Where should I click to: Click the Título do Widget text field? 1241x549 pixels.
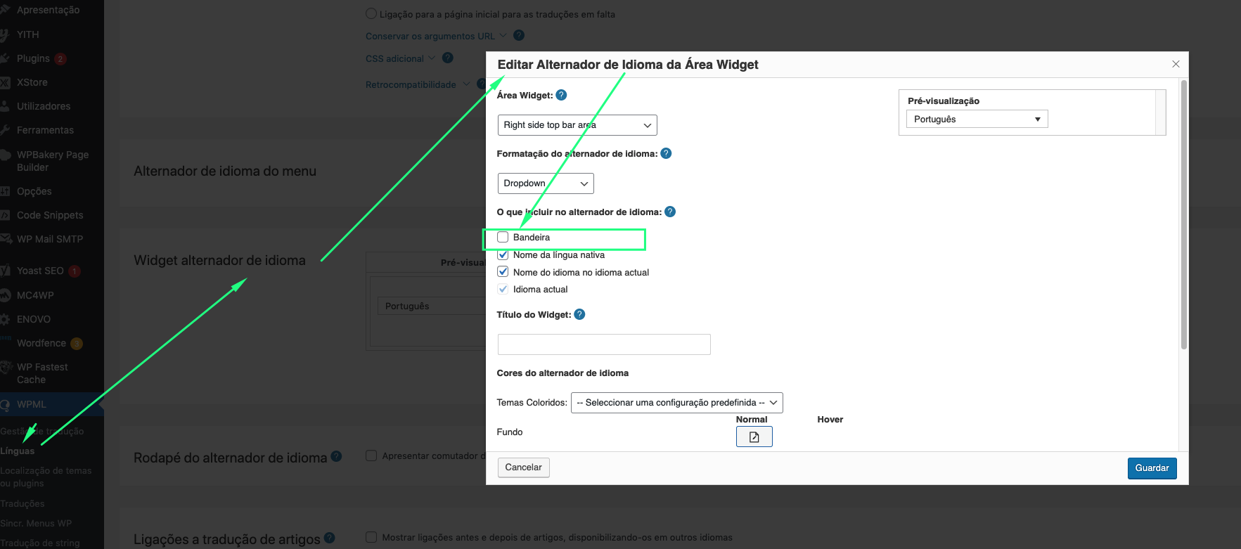click(x=604, y=344)
